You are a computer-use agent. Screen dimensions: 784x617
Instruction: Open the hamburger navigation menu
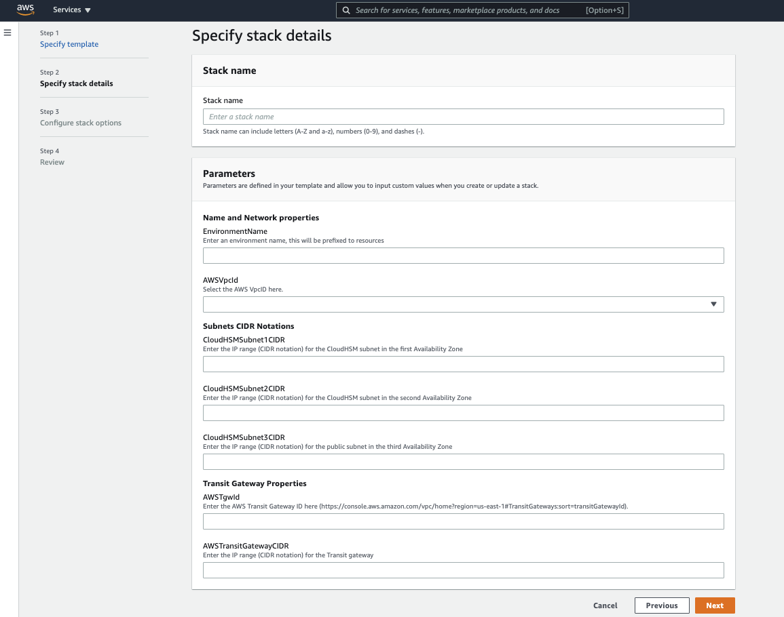click(x=7, y=32)
